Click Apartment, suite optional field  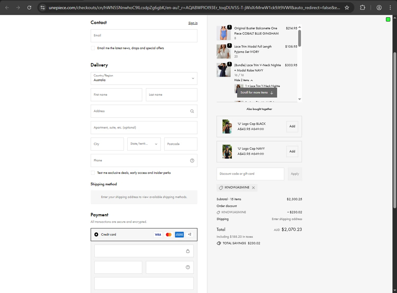click(144, 128)
